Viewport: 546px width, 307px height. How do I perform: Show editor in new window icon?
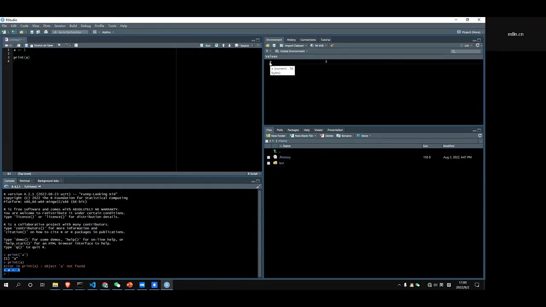[x=18, y=45]
